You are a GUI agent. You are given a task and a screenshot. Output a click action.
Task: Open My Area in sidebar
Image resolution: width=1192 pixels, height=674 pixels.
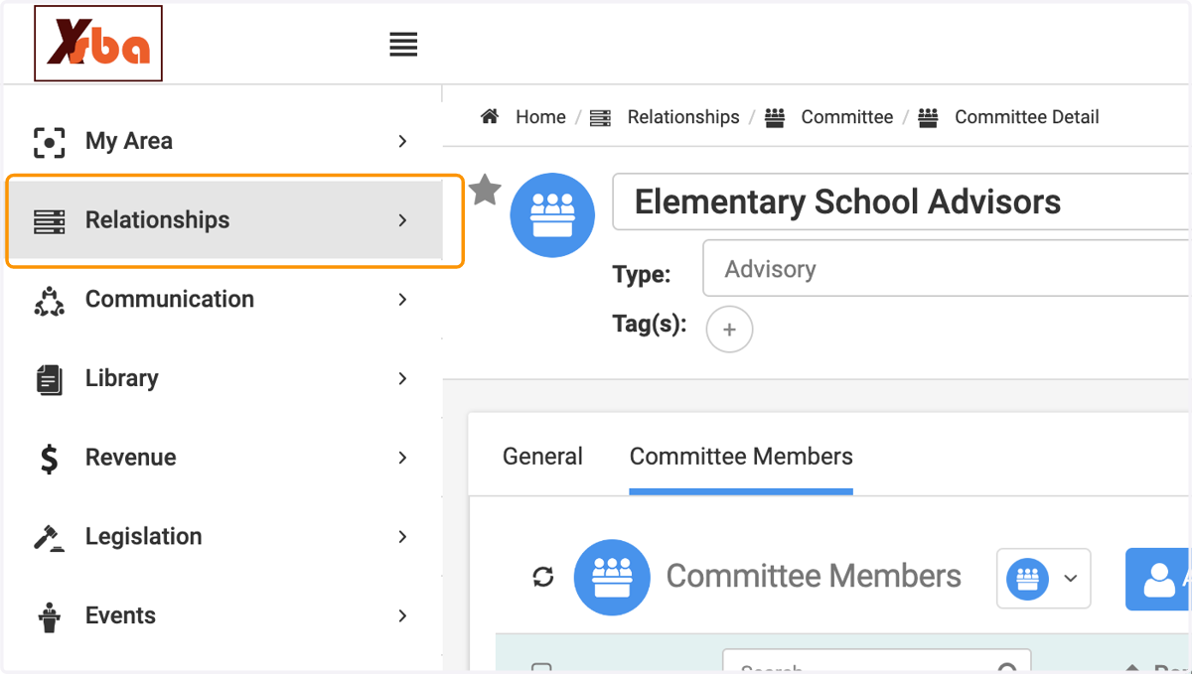click(x=223, y=141)
